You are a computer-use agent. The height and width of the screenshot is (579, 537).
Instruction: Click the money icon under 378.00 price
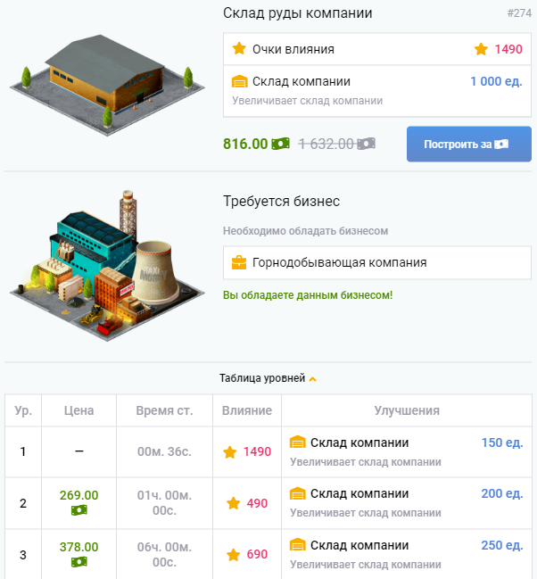pyautogui.click(x=78, y=562)
